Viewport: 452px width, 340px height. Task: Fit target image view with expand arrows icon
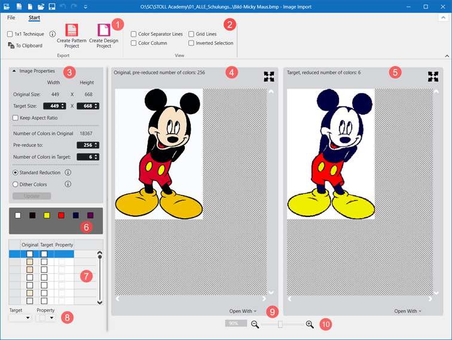(x=433, y=76)
